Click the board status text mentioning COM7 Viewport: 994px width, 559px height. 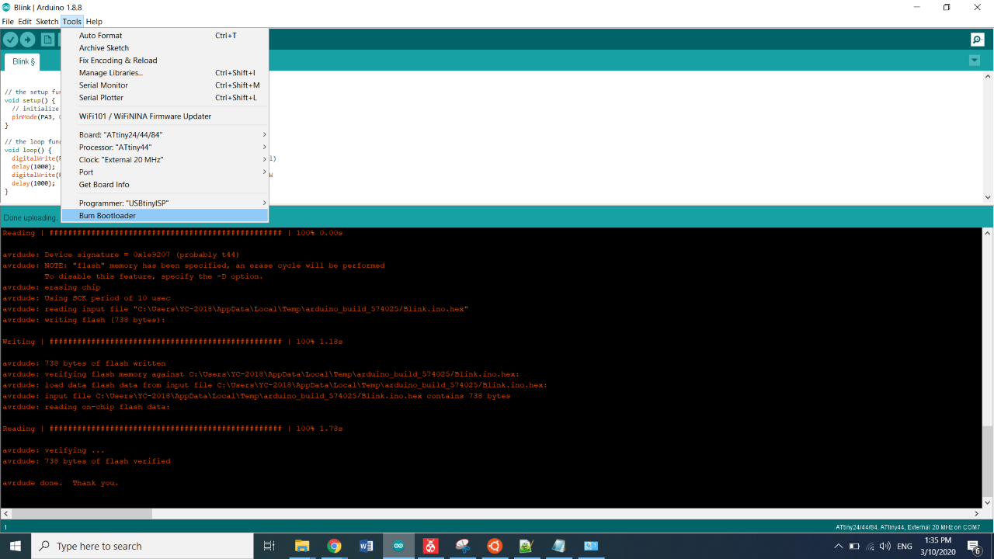pyautogui.click(x=908, y=527)
